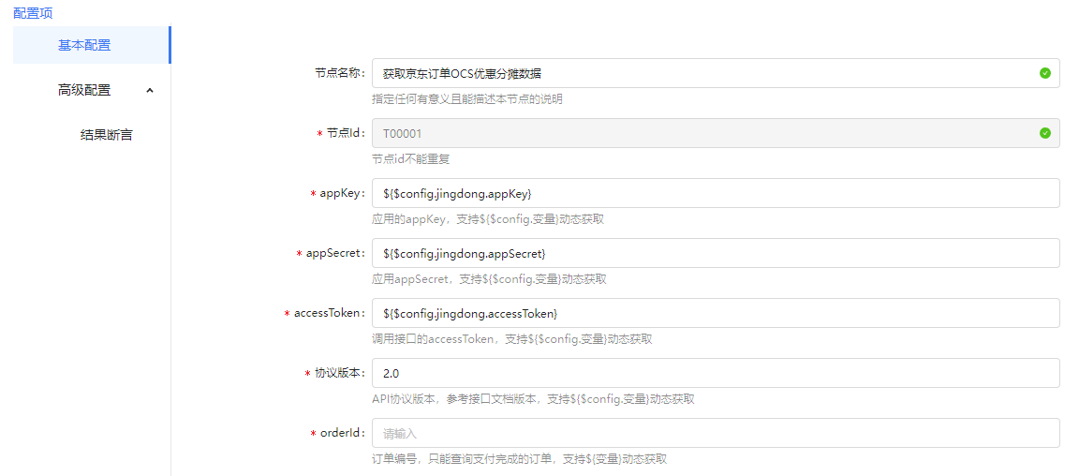This screenshot has height=476, width=1079.
Task: Click the accessToken form label
Action: coord(329,313)
